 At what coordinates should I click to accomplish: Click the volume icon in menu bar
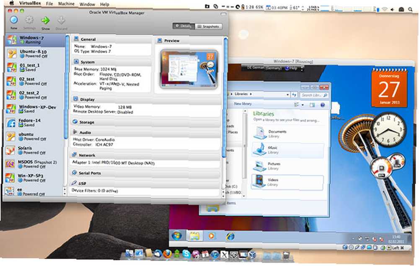[x=392, y=9]
